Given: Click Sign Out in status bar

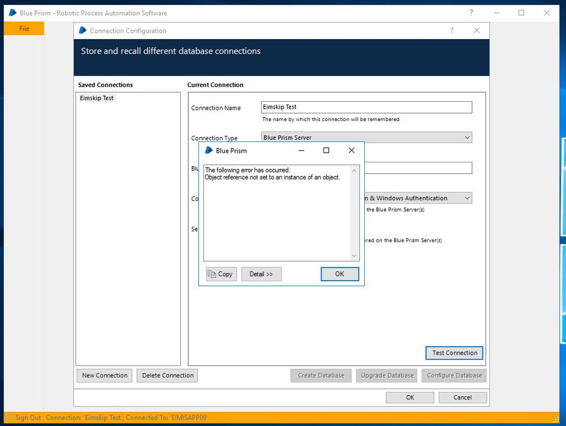Looking at the screenshot, I should point(28,418).
